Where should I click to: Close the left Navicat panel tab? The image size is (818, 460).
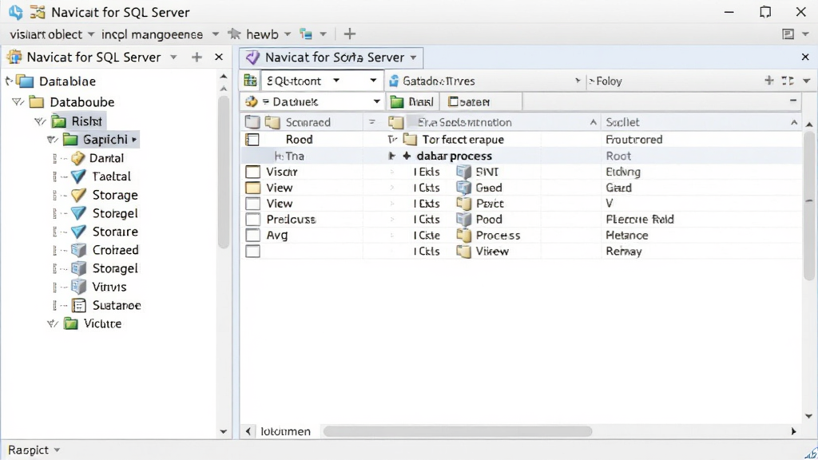[219, 57]
